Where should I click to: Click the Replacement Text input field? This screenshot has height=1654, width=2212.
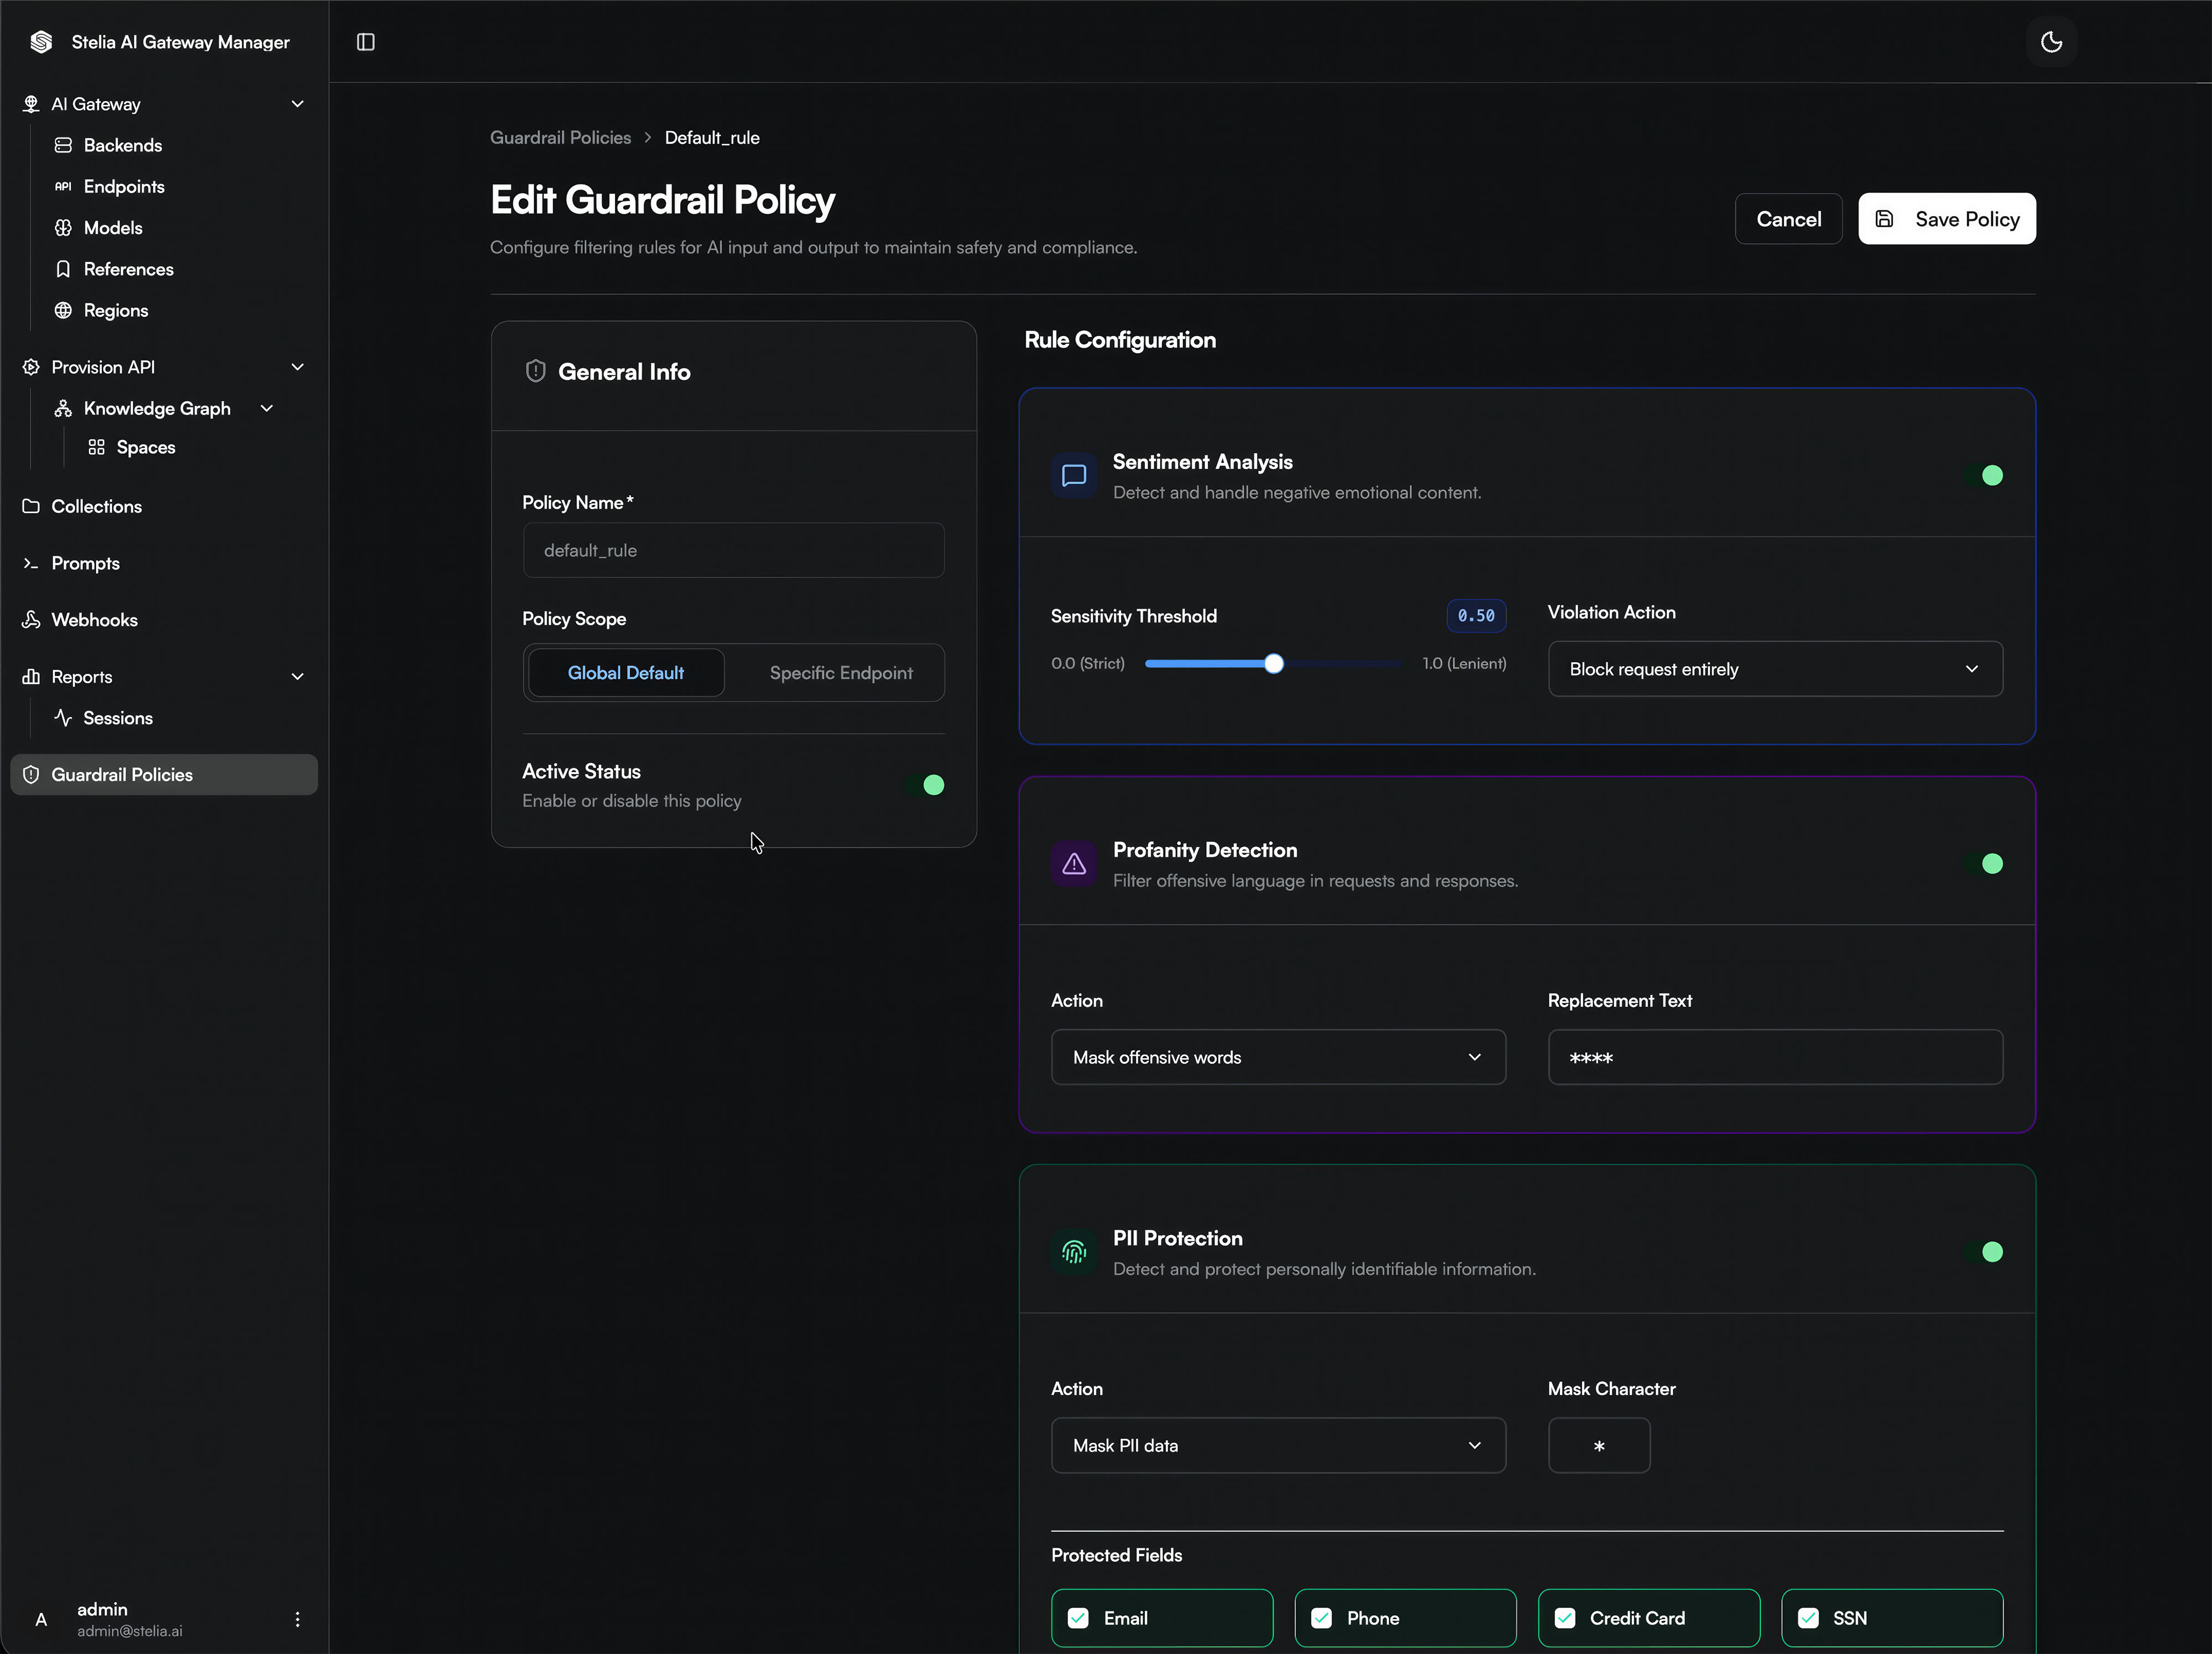1775,1058
